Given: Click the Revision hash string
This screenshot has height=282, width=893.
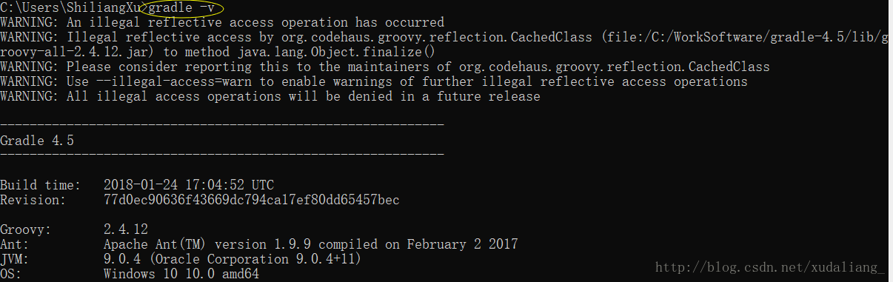Looking at the screenshot, I should 252,200.
